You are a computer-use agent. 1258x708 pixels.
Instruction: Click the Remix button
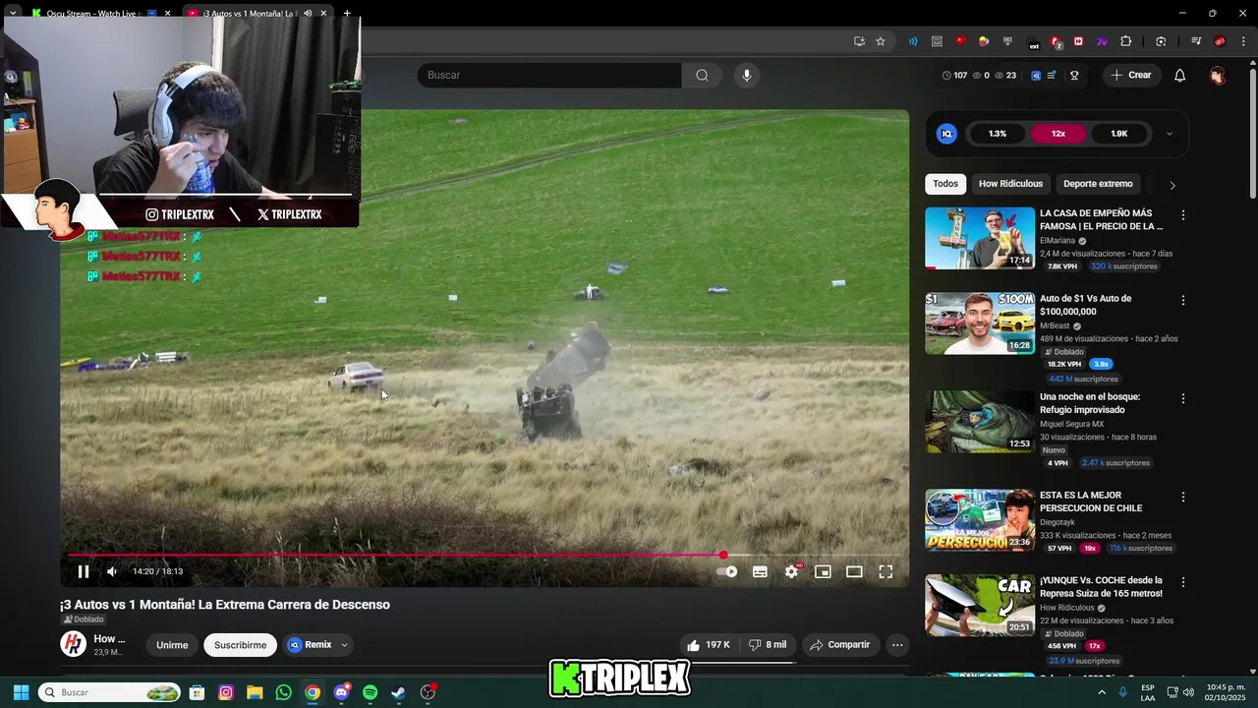(311, 645)
